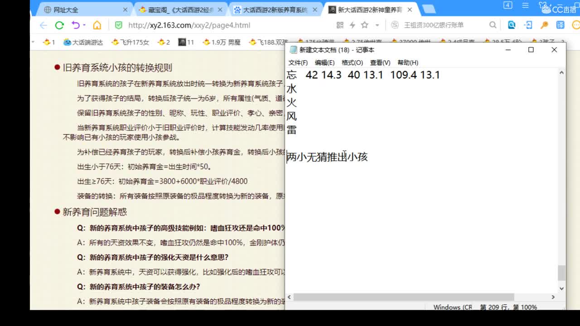Click the Notepad vertical scrollbar thumb
This screenshot has height=326, width=580.
point(561,273)
